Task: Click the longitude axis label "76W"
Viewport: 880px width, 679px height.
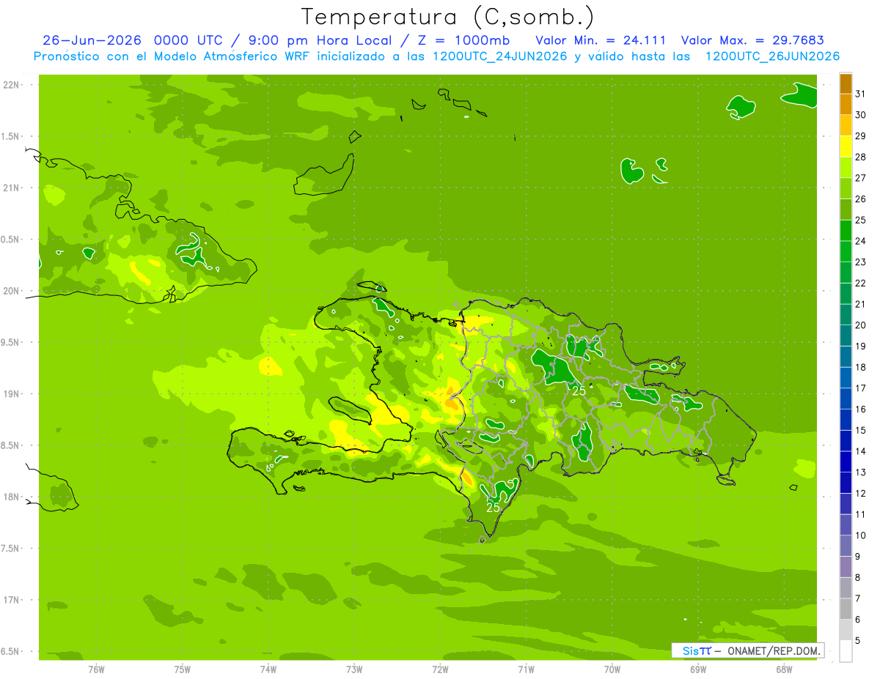Action: pyautogui.click(x=96, y=669)
